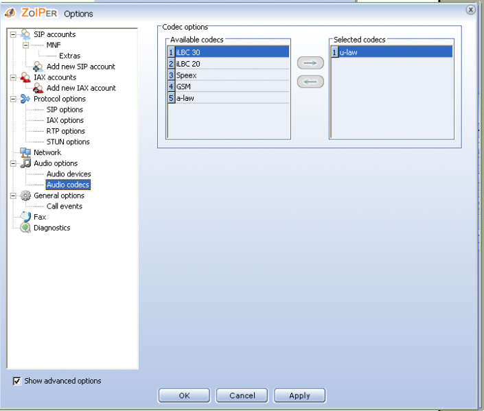
Task: Close the Options dialog with X
Action: point(470,10)
